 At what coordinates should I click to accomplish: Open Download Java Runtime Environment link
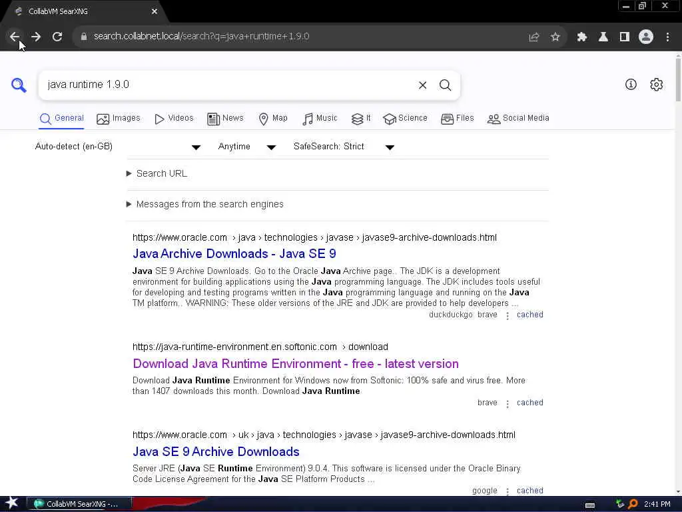pyautogui.click(x=296, y=364)
